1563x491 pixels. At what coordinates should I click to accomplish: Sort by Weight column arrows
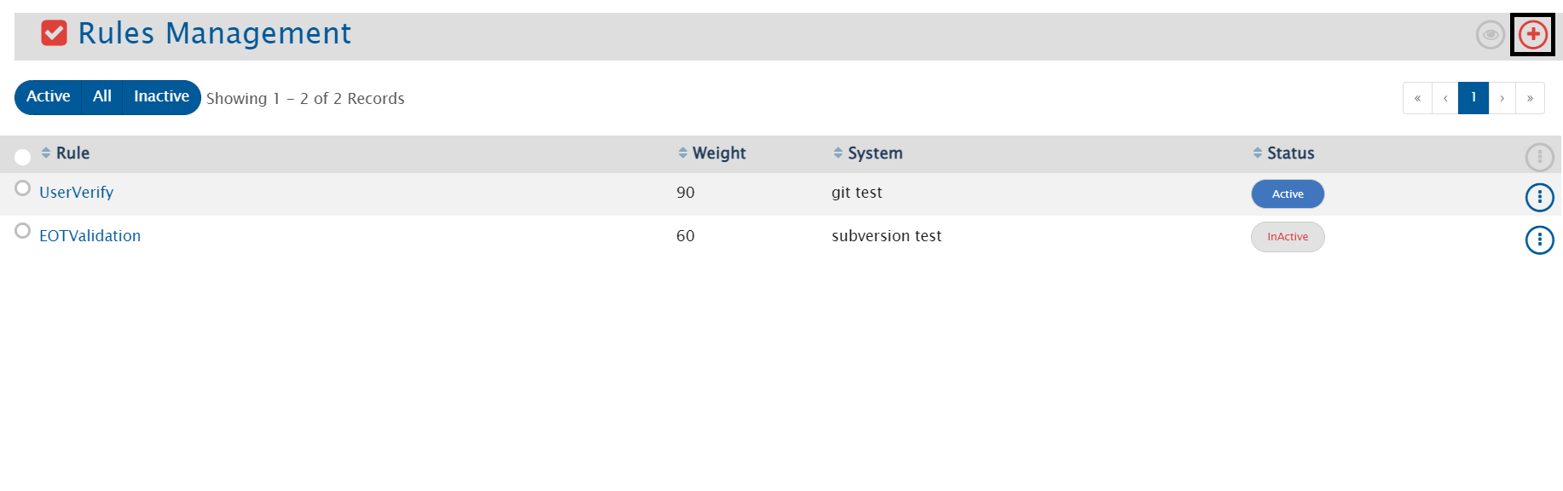tap(682, 153)
